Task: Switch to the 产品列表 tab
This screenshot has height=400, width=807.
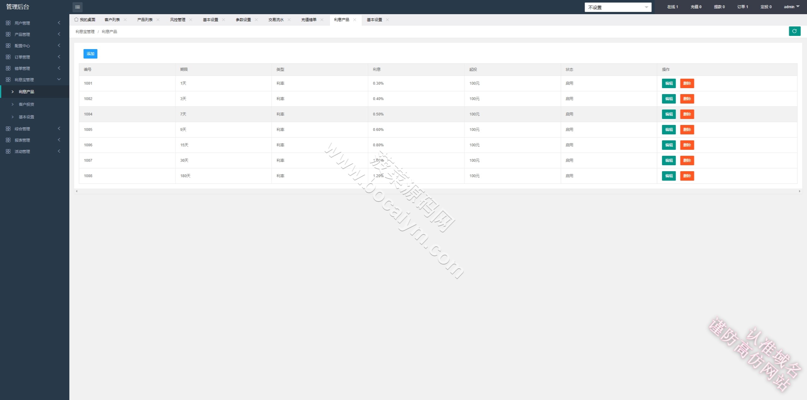Action: coord(145,20)
